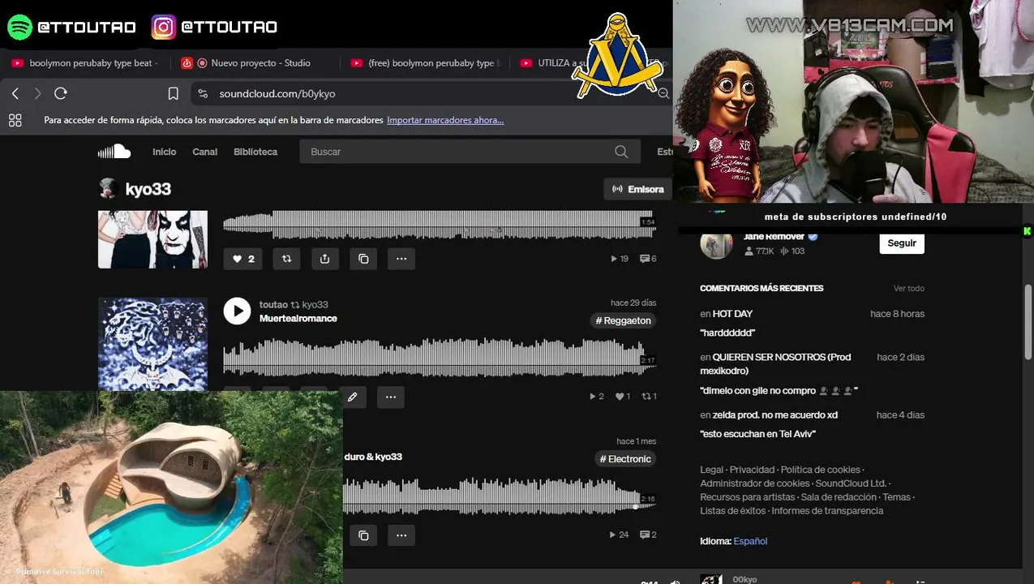
Task: Click the "hardddddd" comment text
Action: [727, 333]
